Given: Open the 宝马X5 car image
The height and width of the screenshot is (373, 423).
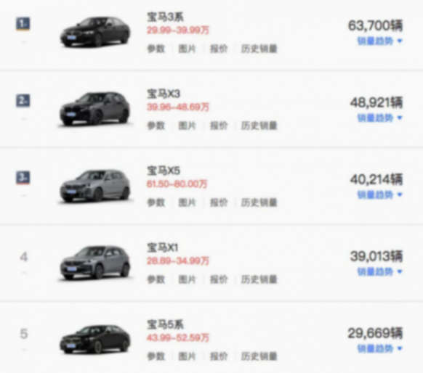Looking at the screenshot, I should pos(95,186).
